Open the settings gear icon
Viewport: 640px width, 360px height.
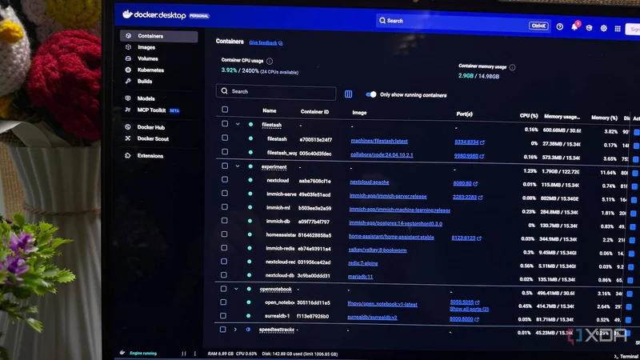click(603, 28)
